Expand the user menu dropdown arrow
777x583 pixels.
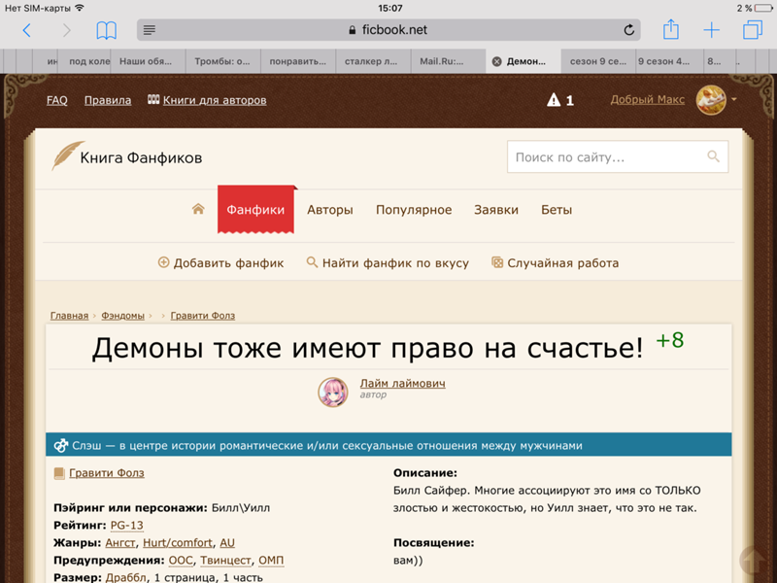click(x=734, y=99)
